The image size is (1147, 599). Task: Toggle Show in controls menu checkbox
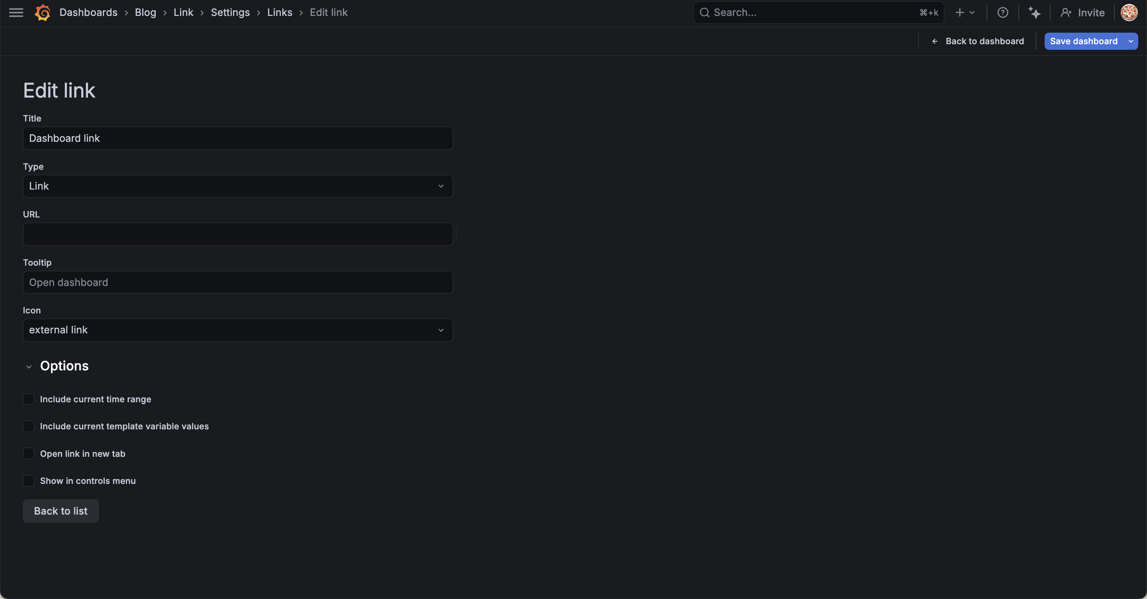[29, 481]
